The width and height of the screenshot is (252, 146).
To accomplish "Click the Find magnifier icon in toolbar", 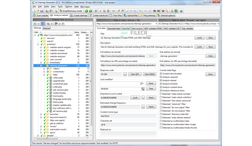I will (118, 11).
